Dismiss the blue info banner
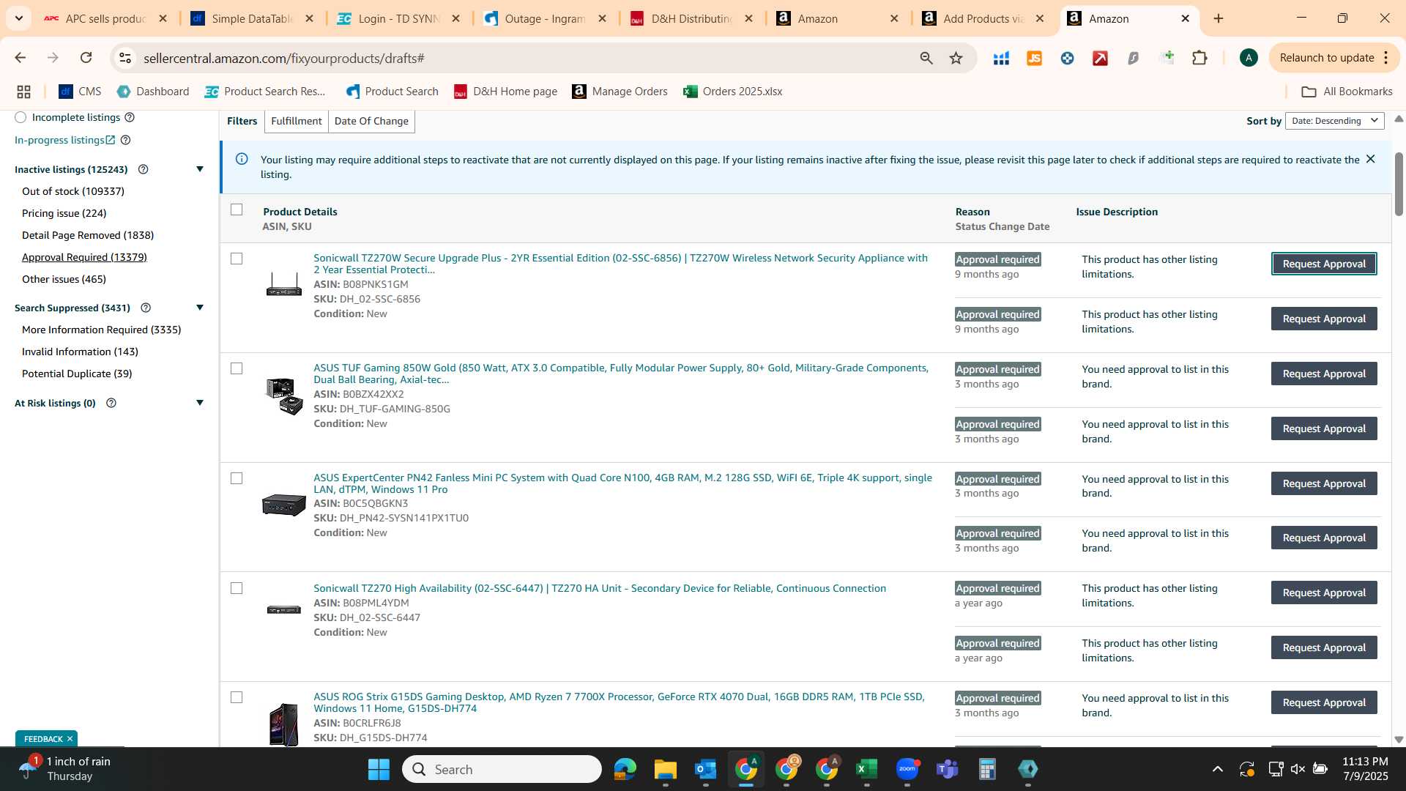This screenshot has width=1406, height=791. pyautogui.click(x=1370, y=159)
